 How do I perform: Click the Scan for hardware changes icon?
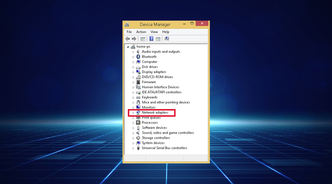click(167, 39)
